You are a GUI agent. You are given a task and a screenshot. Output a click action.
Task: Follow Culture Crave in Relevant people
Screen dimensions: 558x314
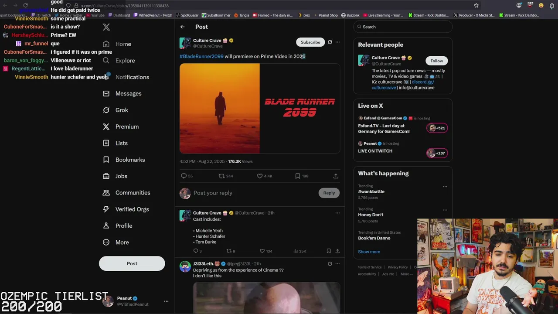click(x=436, y=61)
